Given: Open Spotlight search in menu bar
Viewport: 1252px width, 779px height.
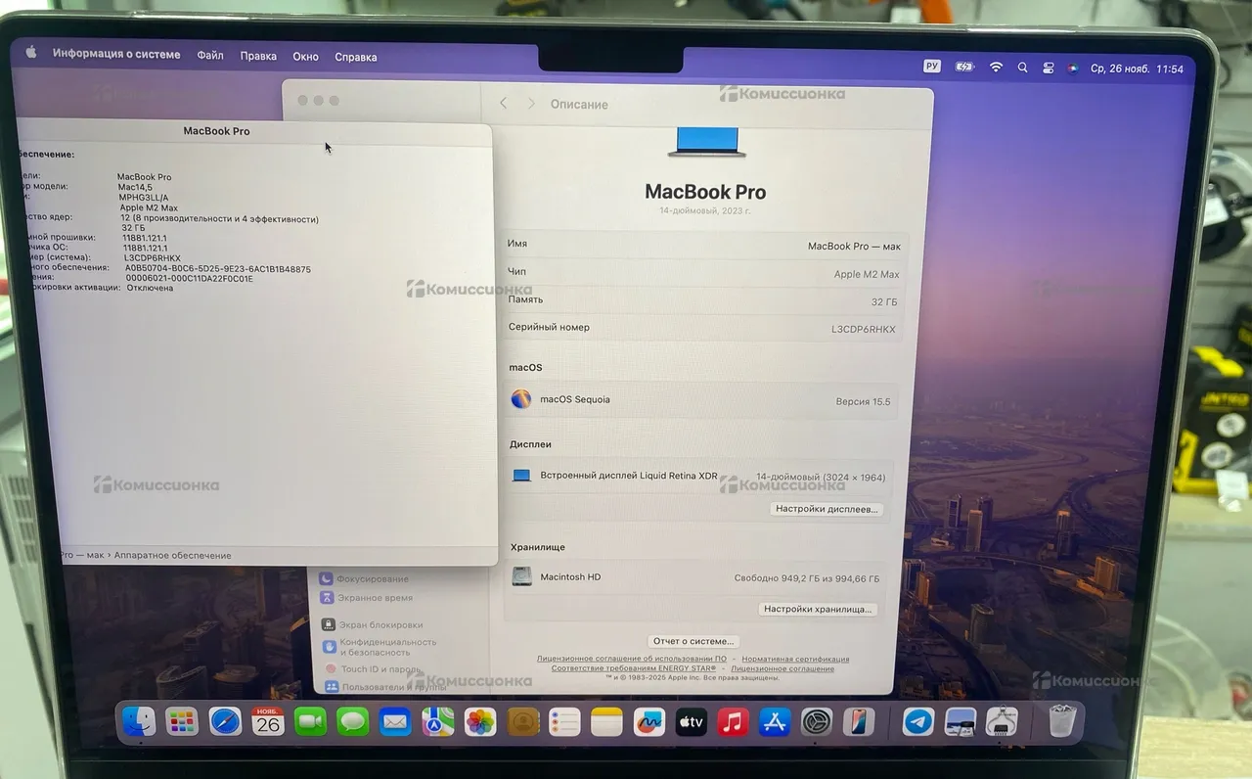Looking at the screenshot, I should coord(1022,68).
